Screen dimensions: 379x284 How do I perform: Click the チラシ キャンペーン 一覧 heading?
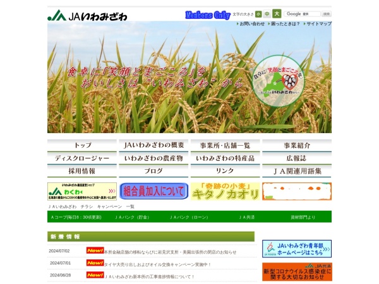pyautogui.click(x=92, y=206)
